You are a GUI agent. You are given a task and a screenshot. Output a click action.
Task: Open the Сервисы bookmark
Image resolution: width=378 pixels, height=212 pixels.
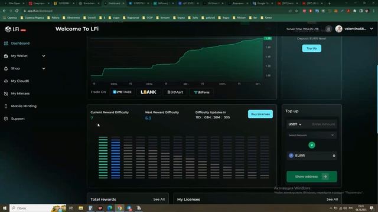(x=11, y=18)
